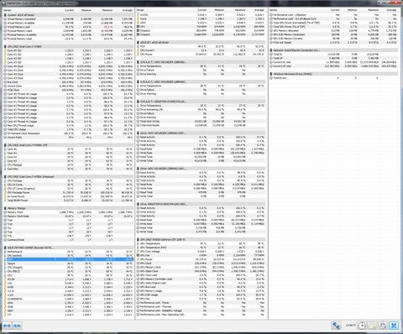The width and height of the screenshot is (403, 334).
Task: Click the clock reset timer icon
Action: (x=362, y=326)
